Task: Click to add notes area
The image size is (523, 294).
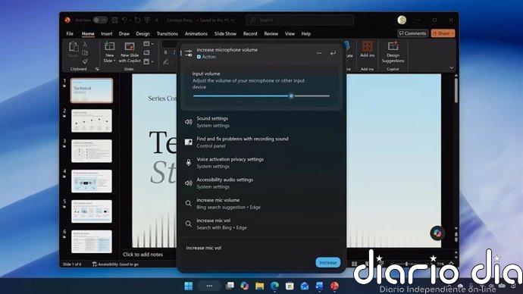Action: point(142,255)
